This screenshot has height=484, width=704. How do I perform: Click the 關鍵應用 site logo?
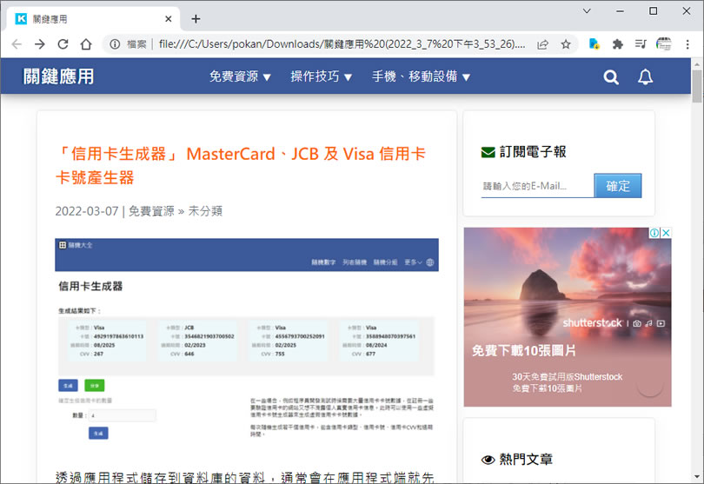(59, 76)
